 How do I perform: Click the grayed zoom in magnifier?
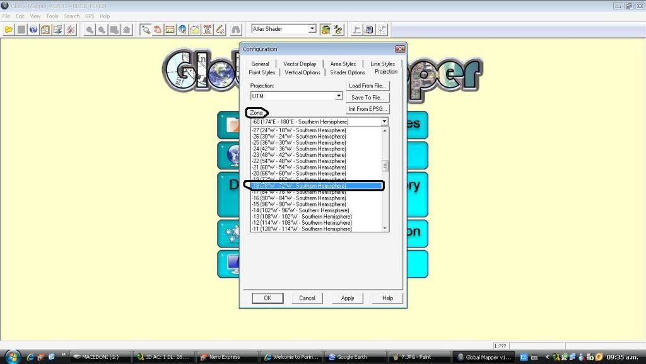(90, 30)
